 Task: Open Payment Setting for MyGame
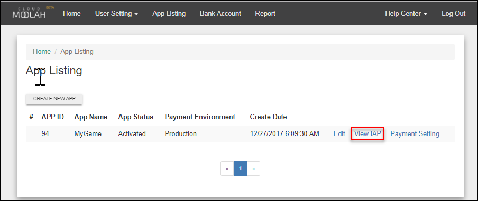[415, 134]
